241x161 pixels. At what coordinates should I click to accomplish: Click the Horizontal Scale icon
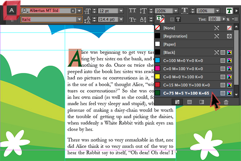tap(185, 11)
